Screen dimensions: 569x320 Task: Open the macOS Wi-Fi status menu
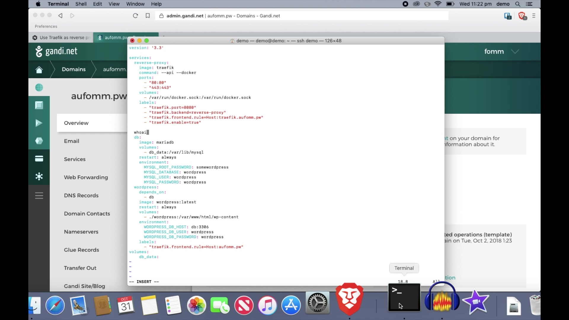coord(438,4)
